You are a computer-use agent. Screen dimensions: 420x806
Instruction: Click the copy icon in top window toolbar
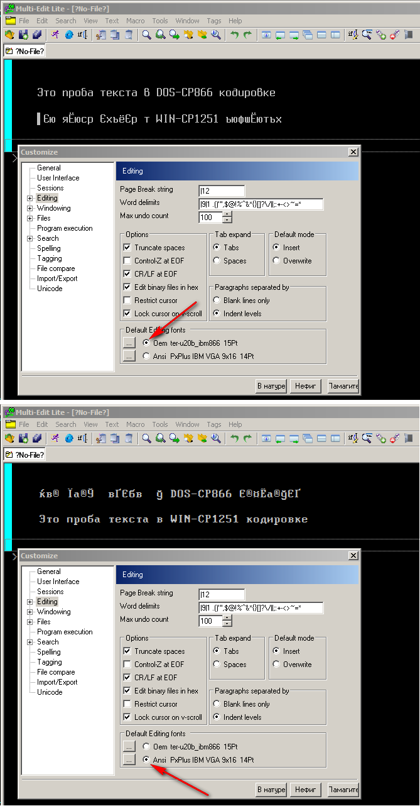[x=114, y=35]
